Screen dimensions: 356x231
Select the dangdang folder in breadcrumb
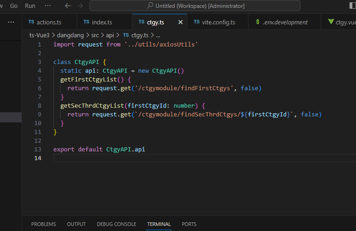70,35
